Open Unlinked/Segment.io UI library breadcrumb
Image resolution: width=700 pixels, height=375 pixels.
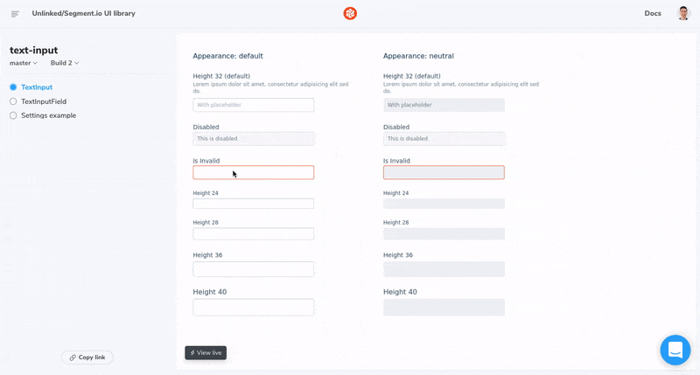point(83,13)
